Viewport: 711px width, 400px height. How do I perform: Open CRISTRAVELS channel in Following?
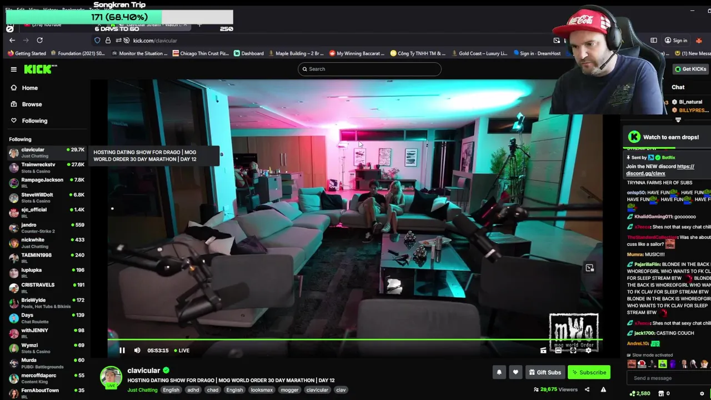tap(47, 287)
